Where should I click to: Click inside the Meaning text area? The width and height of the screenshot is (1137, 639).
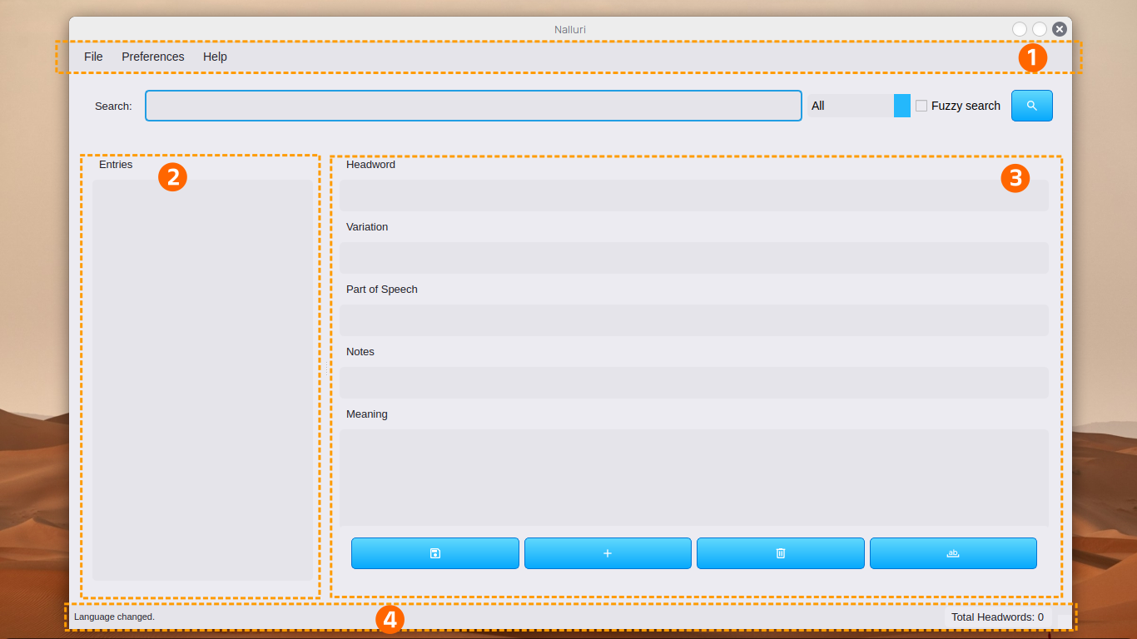pyautogui.click(x=694, y=477)
